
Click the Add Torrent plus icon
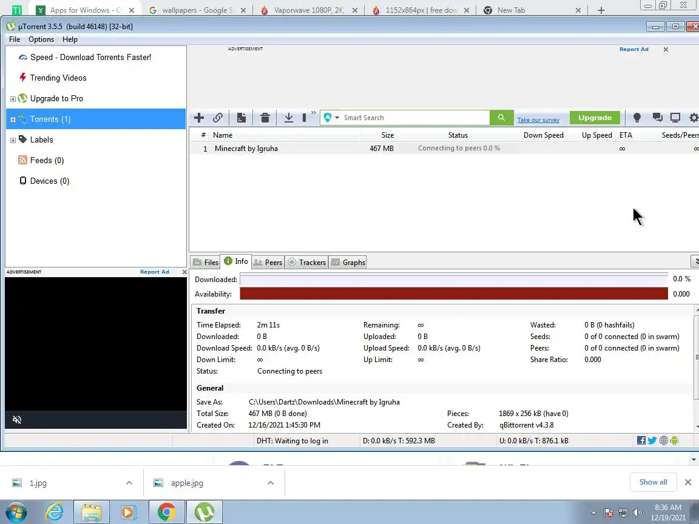tap(199, 118)
